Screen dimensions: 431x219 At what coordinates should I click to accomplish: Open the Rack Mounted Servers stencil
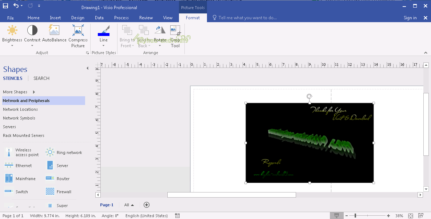click(x=24, y=135)
